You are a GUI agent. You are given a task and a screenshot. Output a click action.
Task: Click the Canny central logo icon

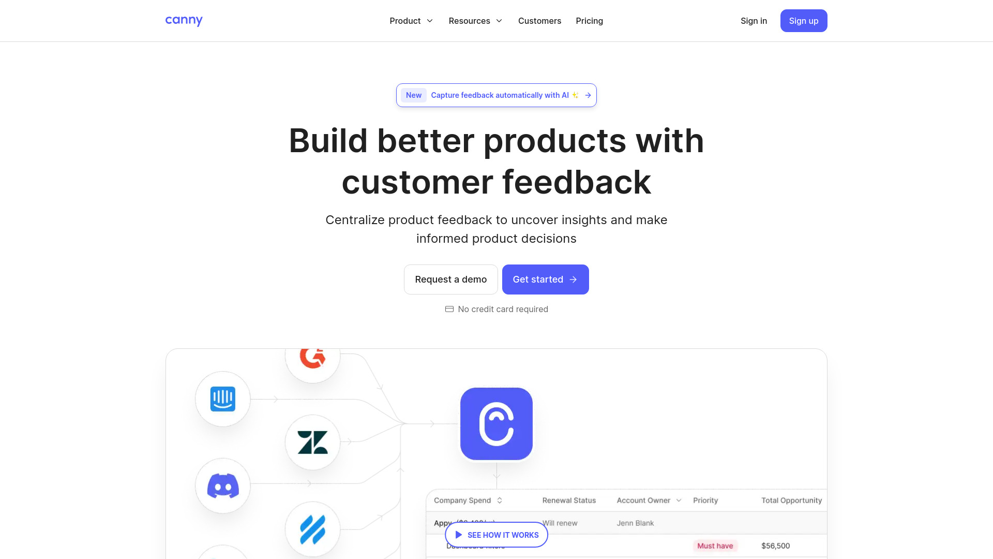pos(496,424)
